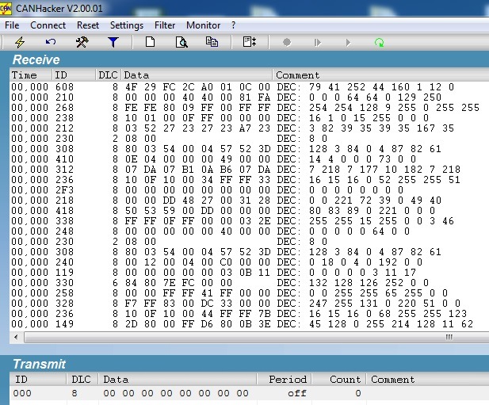Click the Data column header in Transmit
The width and height of the screenshot is (489, 405).
click(x=178, y=380)
